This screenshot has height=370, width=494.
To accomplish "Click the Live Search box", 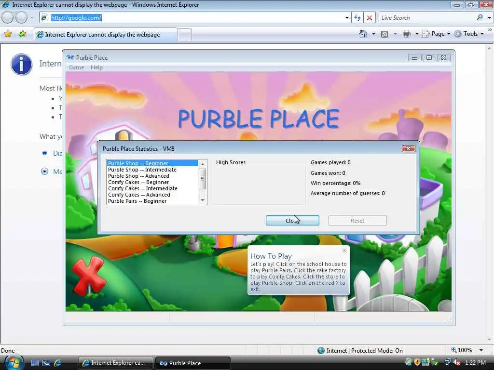I will (x=427, y=18).
